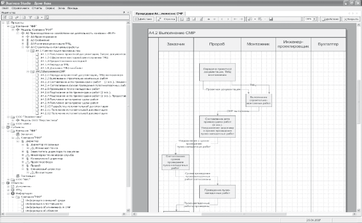362x223 pixels.
Task: Click the save diskette icon in the diagram toolbar
Action: tap(271, 19)
